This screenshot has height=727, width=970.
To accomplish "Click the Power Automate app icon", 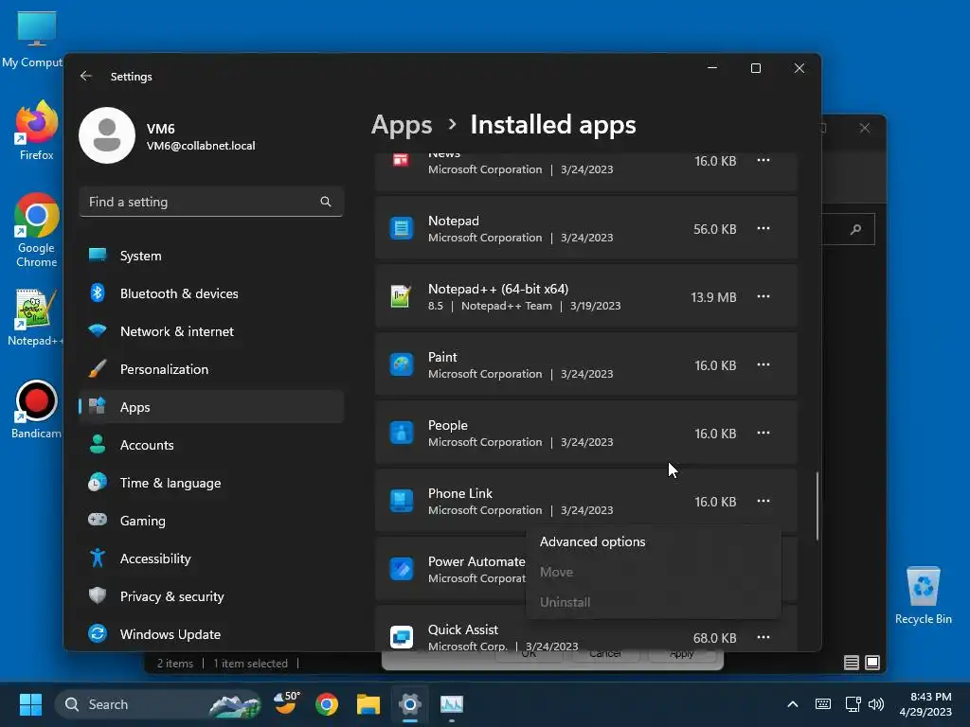I will click(x=402, y=569).
